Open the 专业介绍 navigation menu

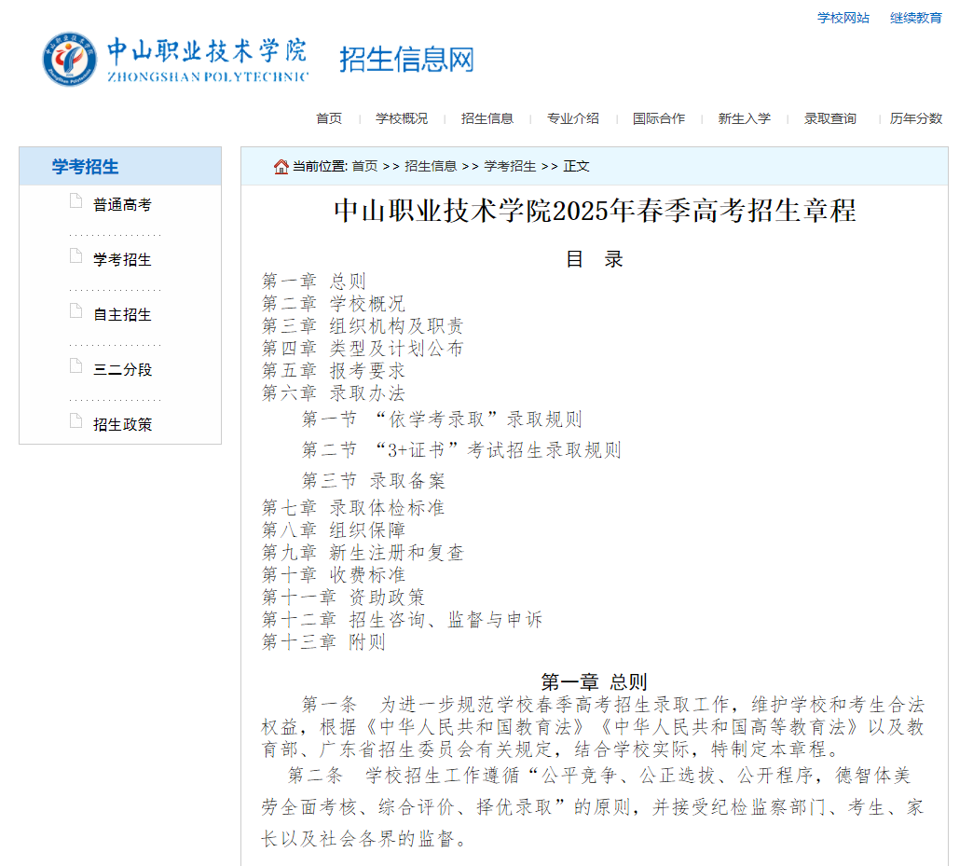(572, 118)
